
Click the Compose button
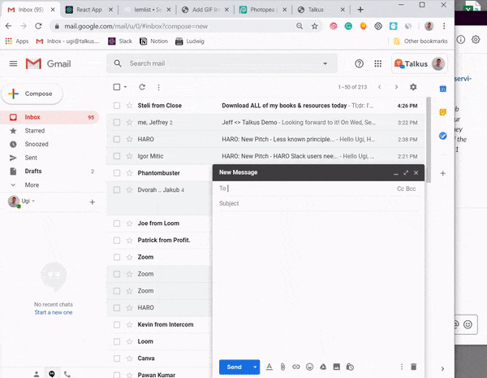32,94
